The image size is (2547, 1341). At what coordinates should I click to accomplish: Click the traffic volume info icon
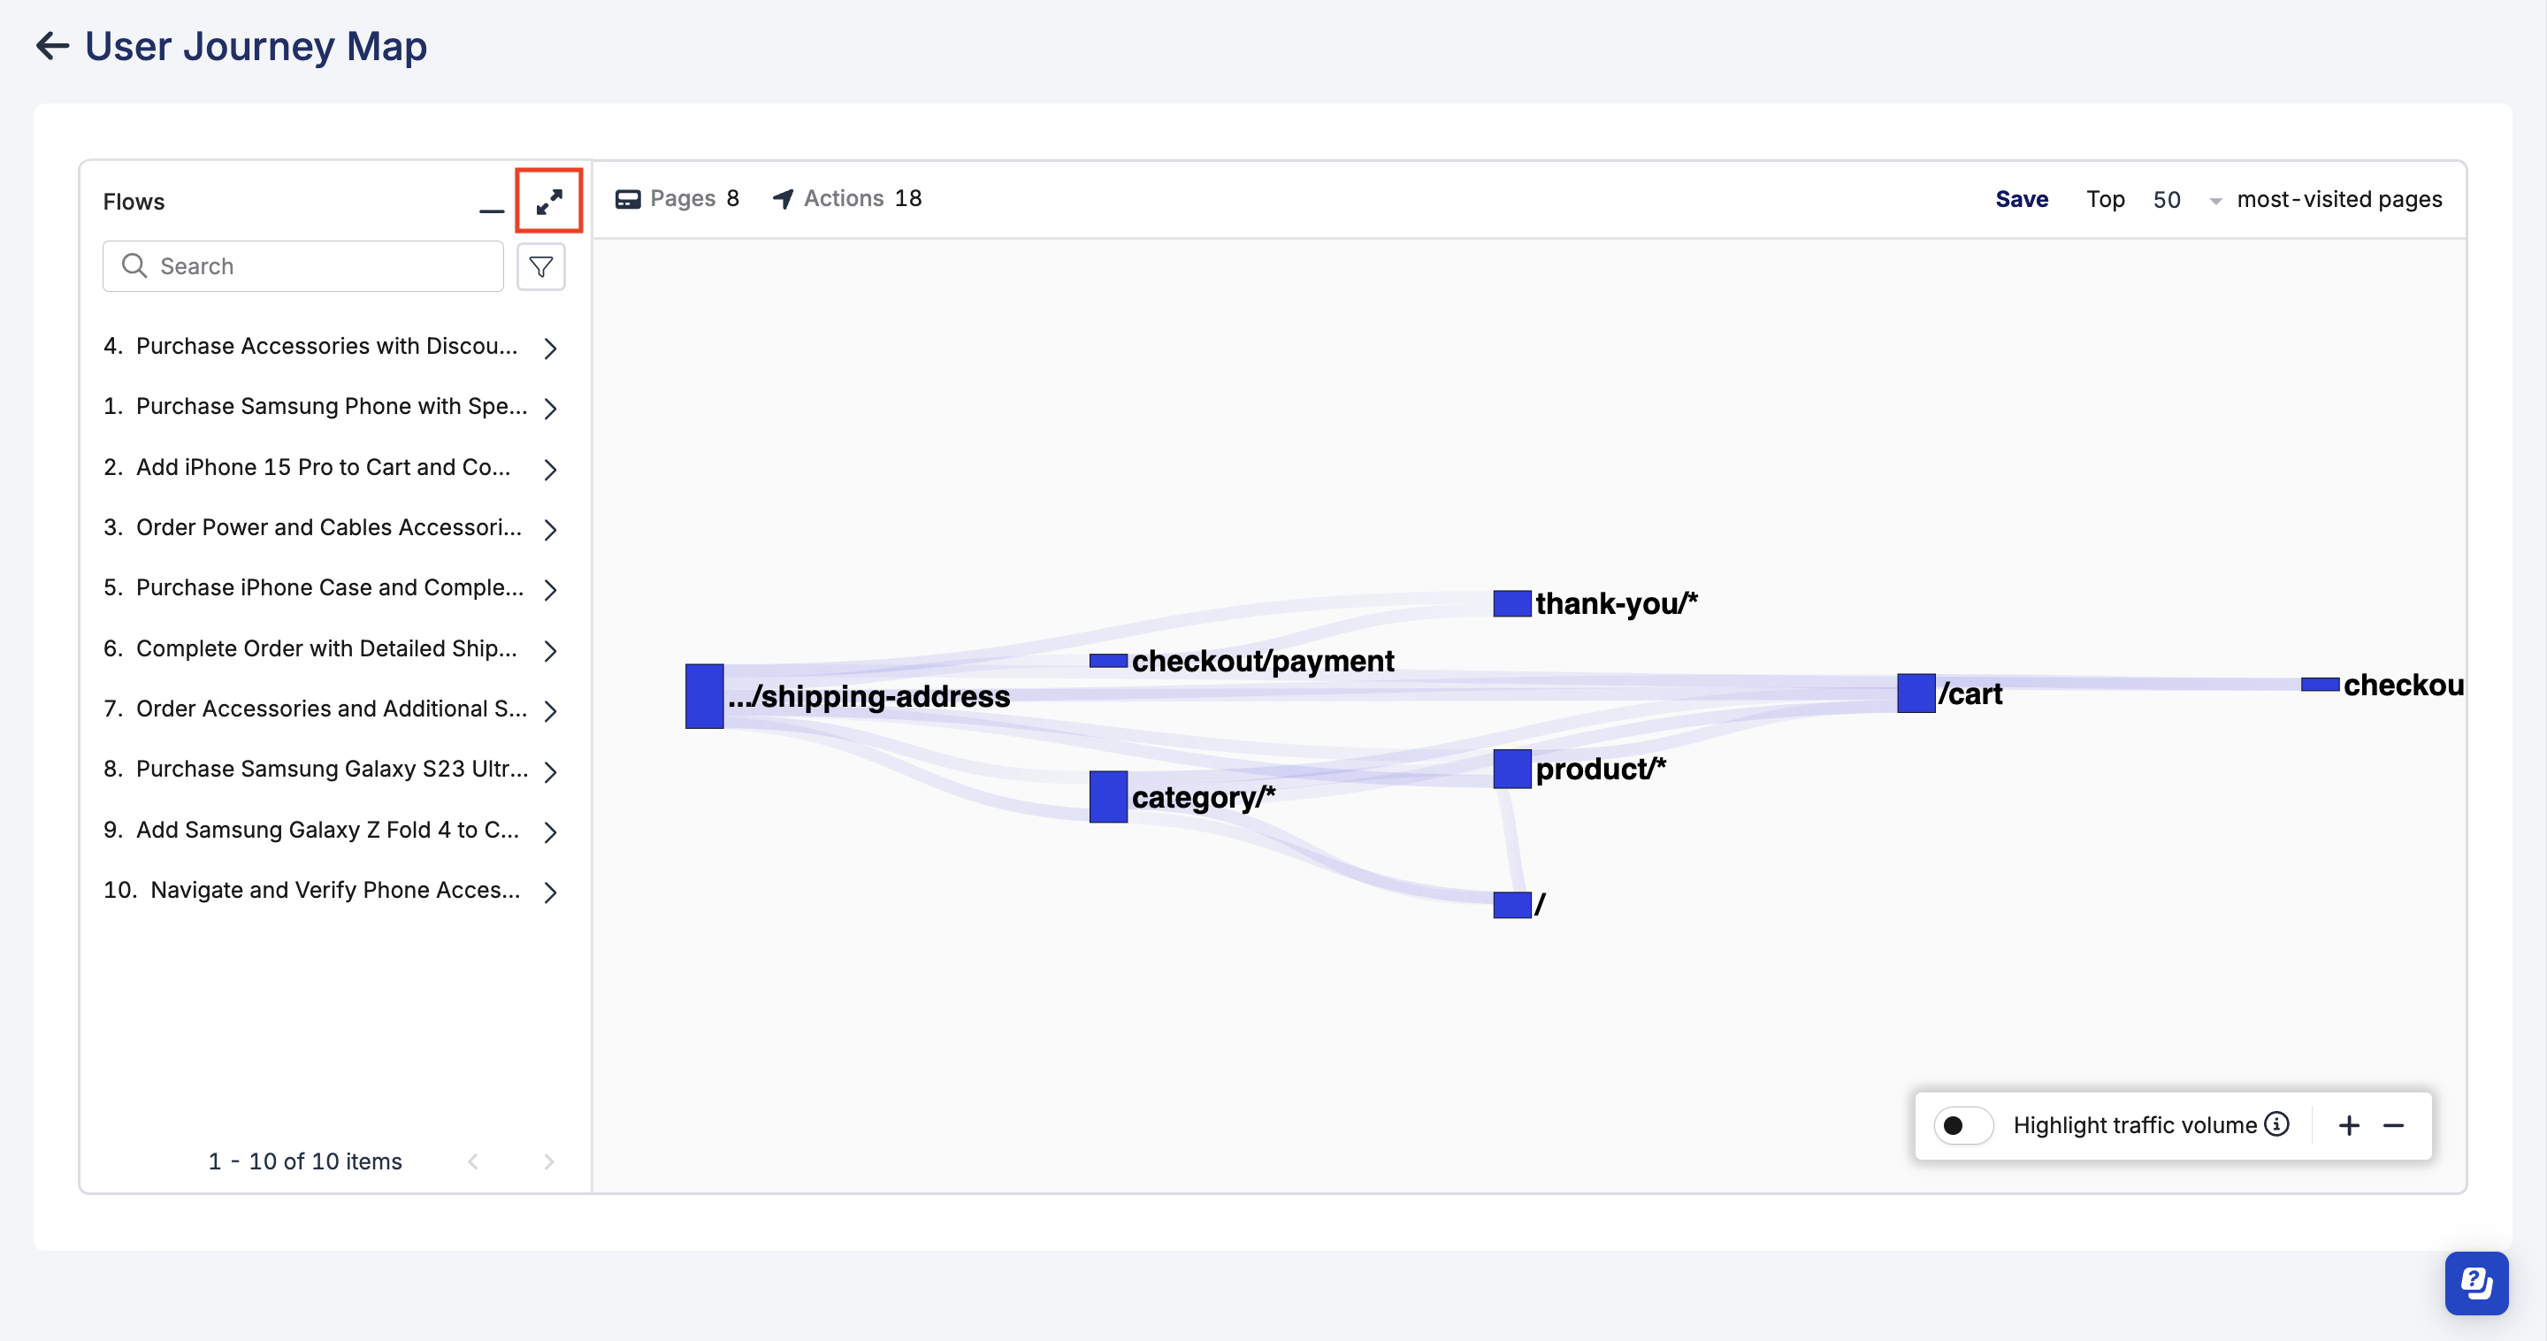tap(2278, 1124)
